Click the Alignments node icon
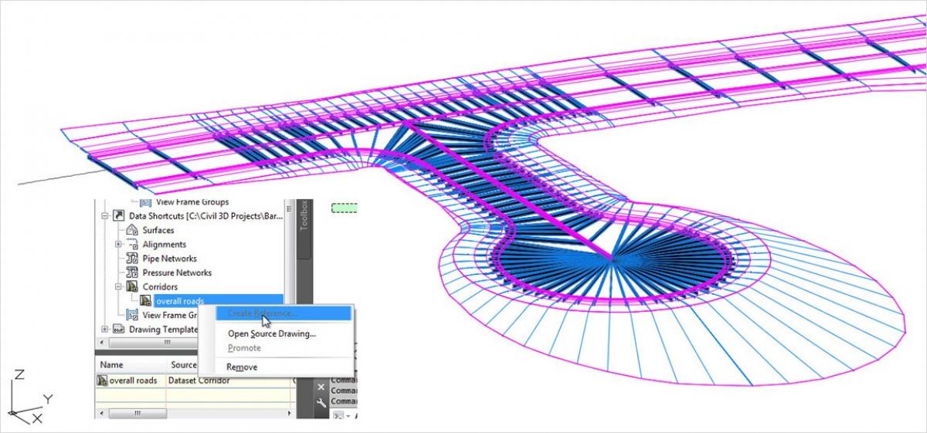 tap(131, 245)
